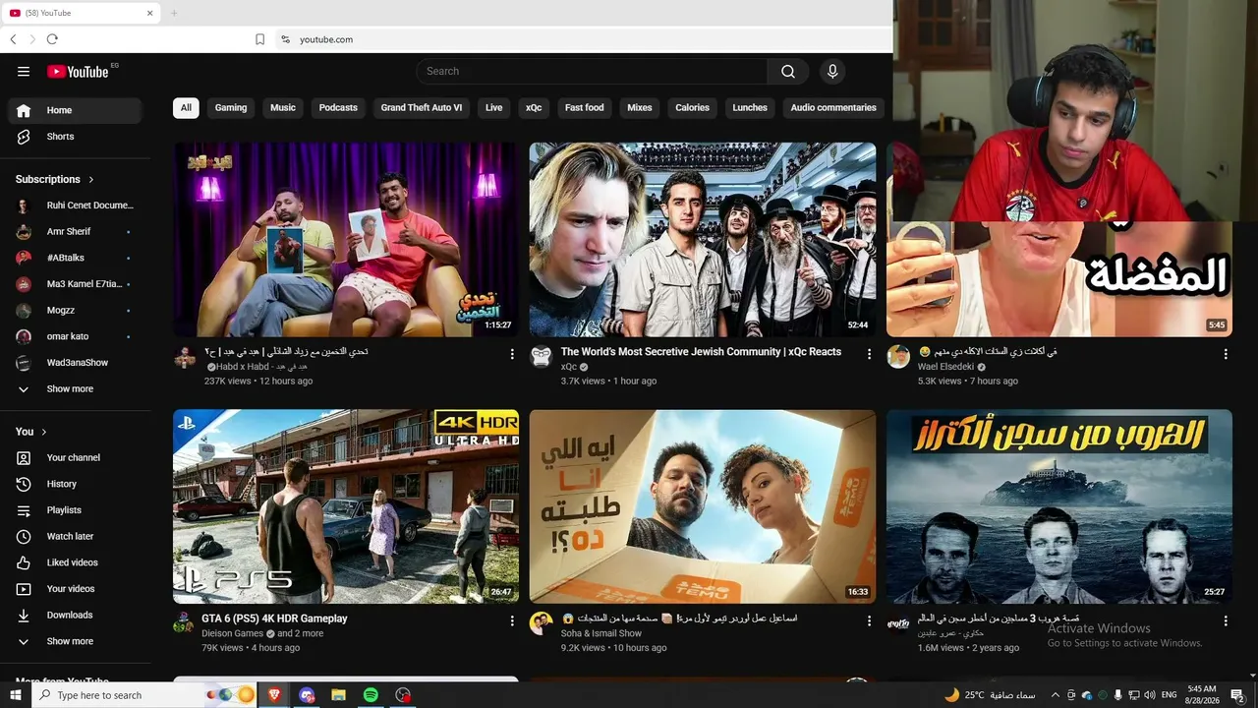Select the Podcasts filter chip

[338, 108]
